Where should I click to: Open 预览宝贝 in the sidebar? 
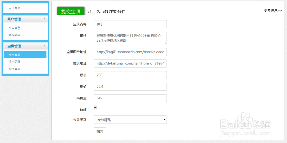[x=14, y=69]
